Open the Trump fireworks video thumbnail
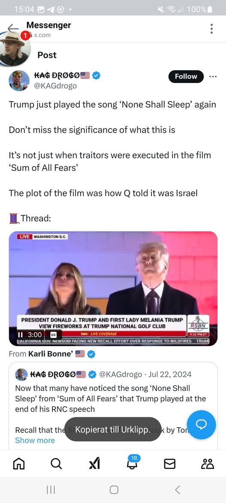Viewport: 226px width, 503px height. tap(113, 288)
